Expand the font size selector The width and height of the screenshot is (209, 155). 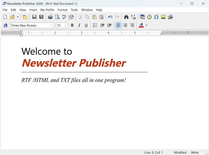65,25
